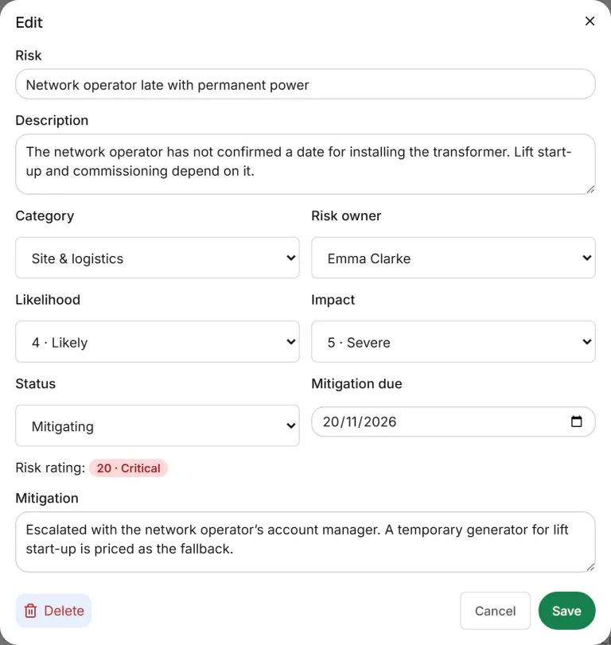
Task: Cancel editing the risk
Action: [495, 611]
